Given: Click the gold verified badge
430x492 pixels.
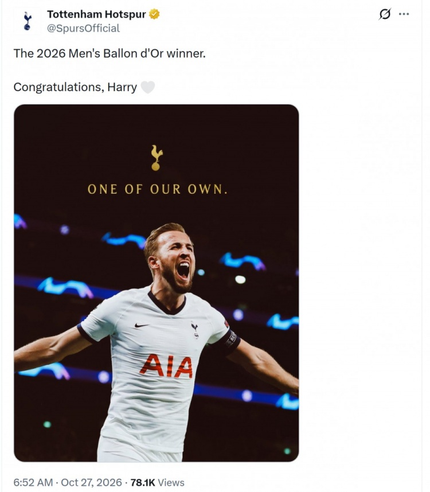Looking at the screenshot, I should pyautogui.click(x=154, y=14).
